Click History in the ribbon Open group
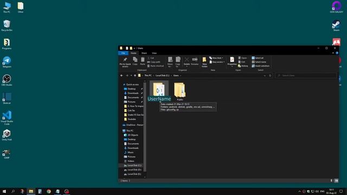Screen dimensions: 347x195 (243, 66)
